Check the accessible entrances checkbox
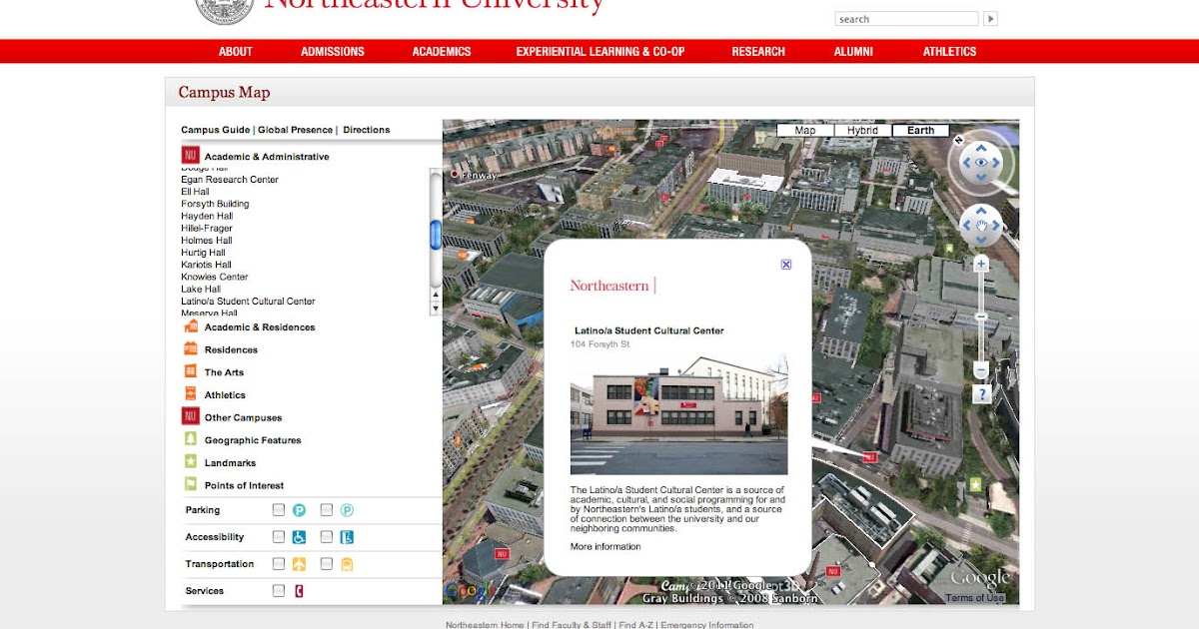The height and width of the screenshot is (629, 1199). click(x=326, y=536)
